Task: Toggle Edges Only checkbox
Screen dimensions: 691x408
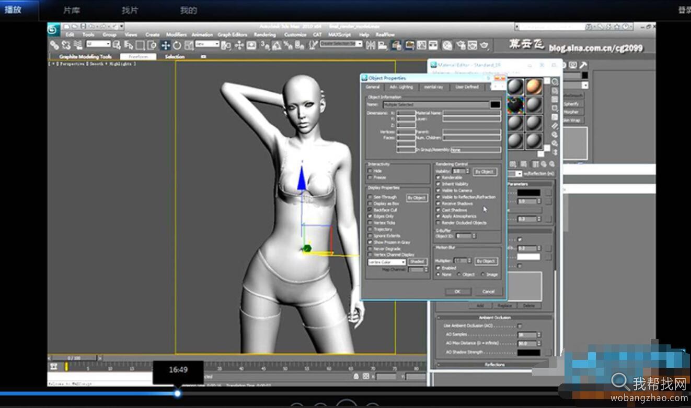Action: pyautogui.click(x=370, y=216)
